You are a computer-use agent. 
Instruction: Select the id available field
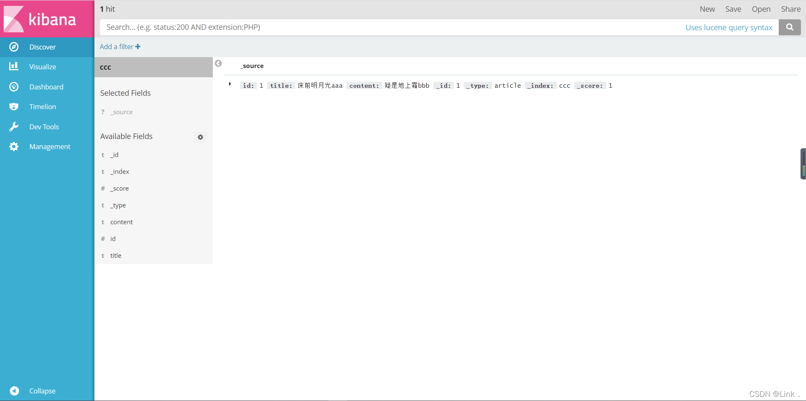click(113, 239)
